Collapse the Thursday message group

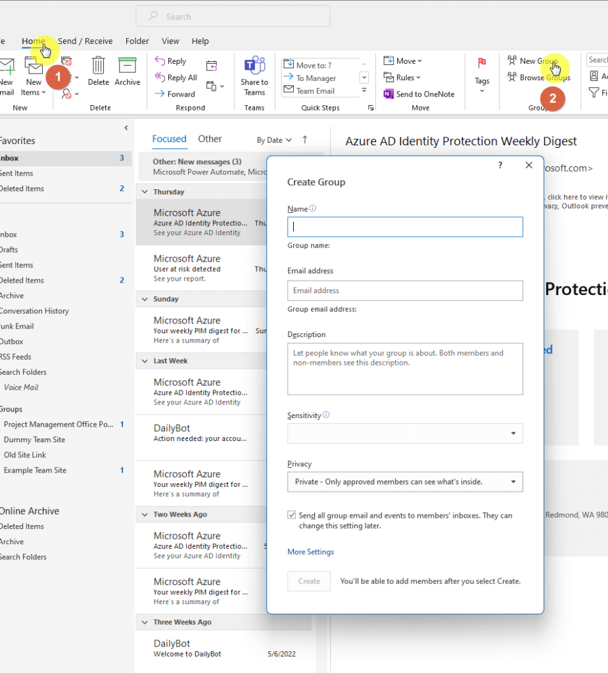tap(145, 192)
